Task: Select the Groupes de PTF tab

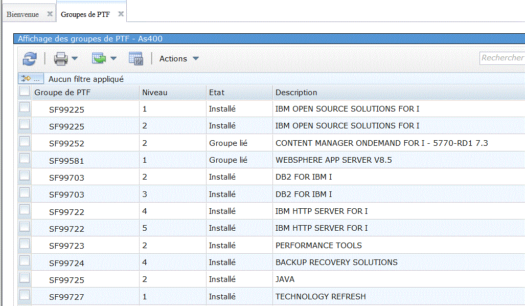Action: click(x=85, y=14)
